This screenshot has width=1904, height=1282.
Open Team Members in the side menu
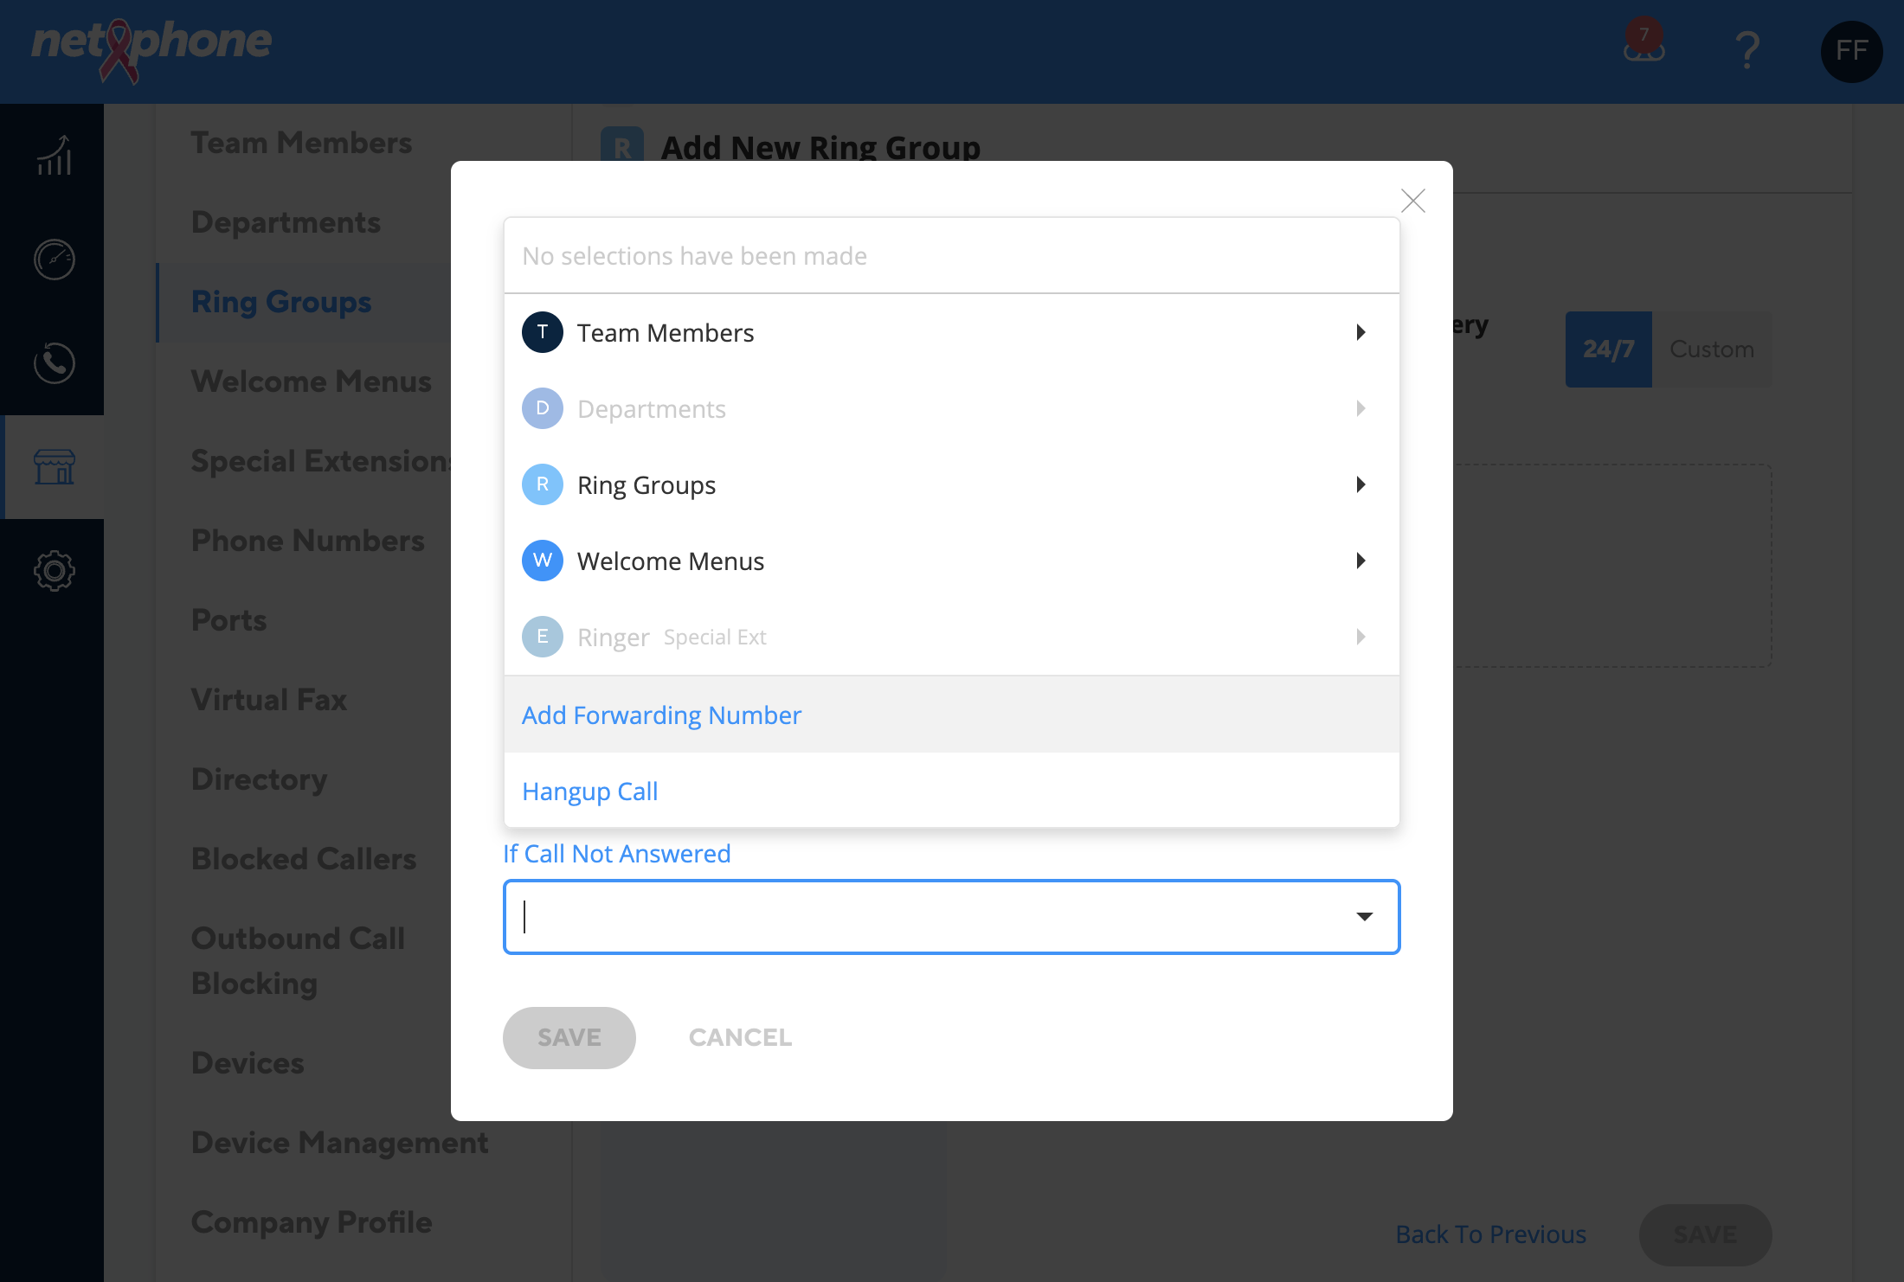click(301, 143)
